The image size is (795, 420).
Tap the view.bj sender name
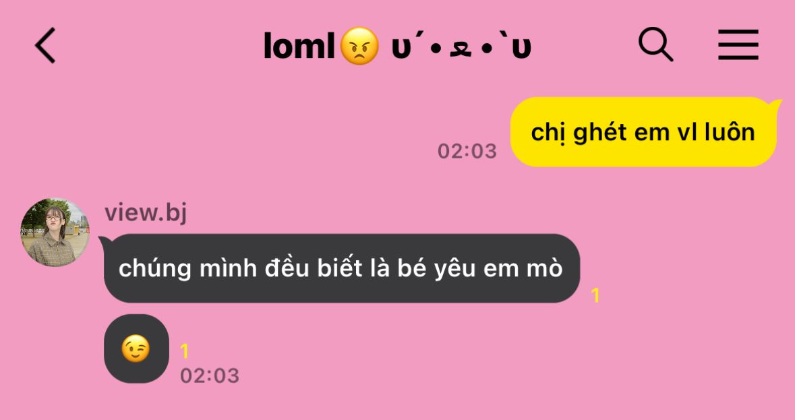pos(146,212)
